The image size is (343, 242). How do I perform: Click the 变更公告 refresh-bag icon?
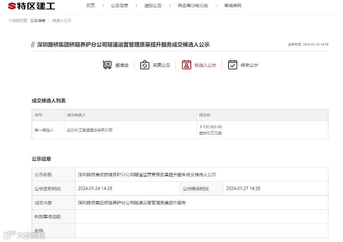pos(144,65)
